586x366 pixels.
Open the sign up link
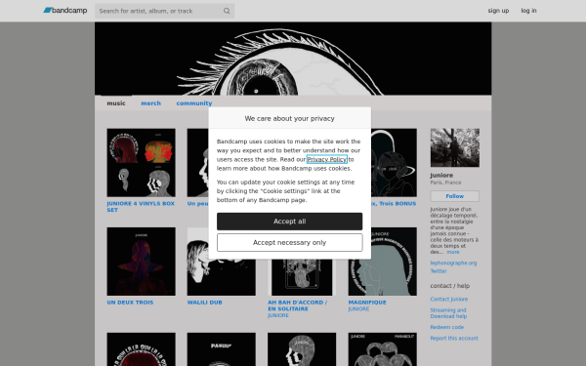pyautogui.click(x=498, y=11)
